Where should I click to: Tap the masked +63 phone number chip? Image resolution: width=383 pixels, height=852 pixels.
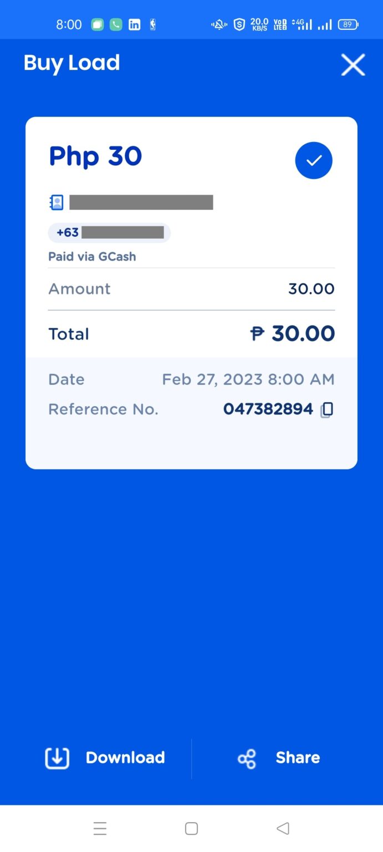click(109, 232)
